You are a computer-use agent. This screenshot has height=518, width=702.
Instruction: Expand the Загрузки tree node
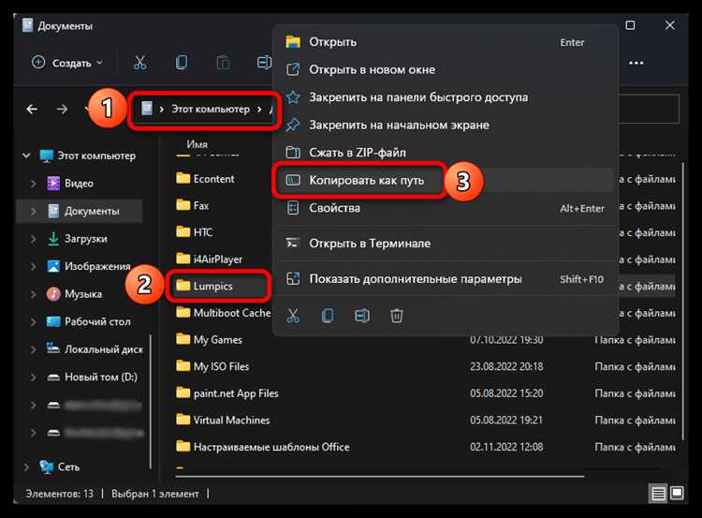click(x=33, y=239)
